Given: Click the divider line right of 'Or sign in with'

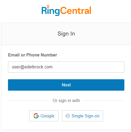Looking at the screenshot, I should [x=104, y=100].
